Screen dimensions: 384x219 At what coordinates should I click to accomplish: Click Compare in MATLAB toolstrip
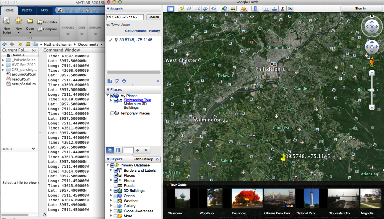click(47, 29)
